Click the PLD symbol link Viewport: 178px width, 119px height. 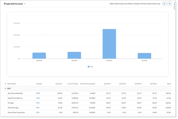tap(38, 103)
